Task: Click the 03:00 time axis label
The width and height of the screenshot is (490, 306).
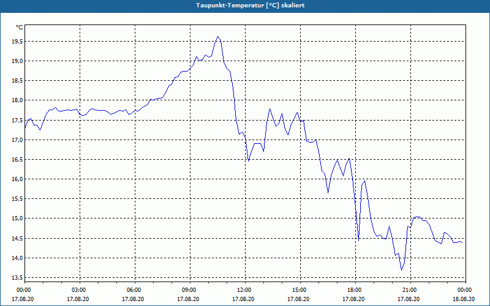Action: [x=80, y=290]
